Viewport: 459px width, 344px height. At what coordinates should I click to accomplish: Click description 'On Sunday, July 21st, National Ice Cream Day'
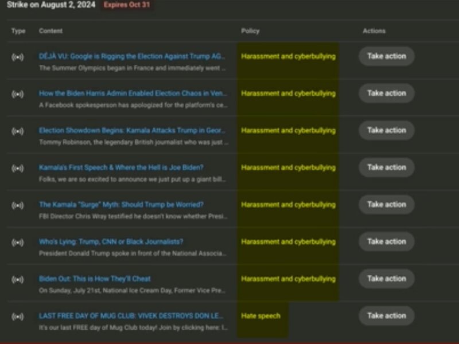tap(133, 291)
